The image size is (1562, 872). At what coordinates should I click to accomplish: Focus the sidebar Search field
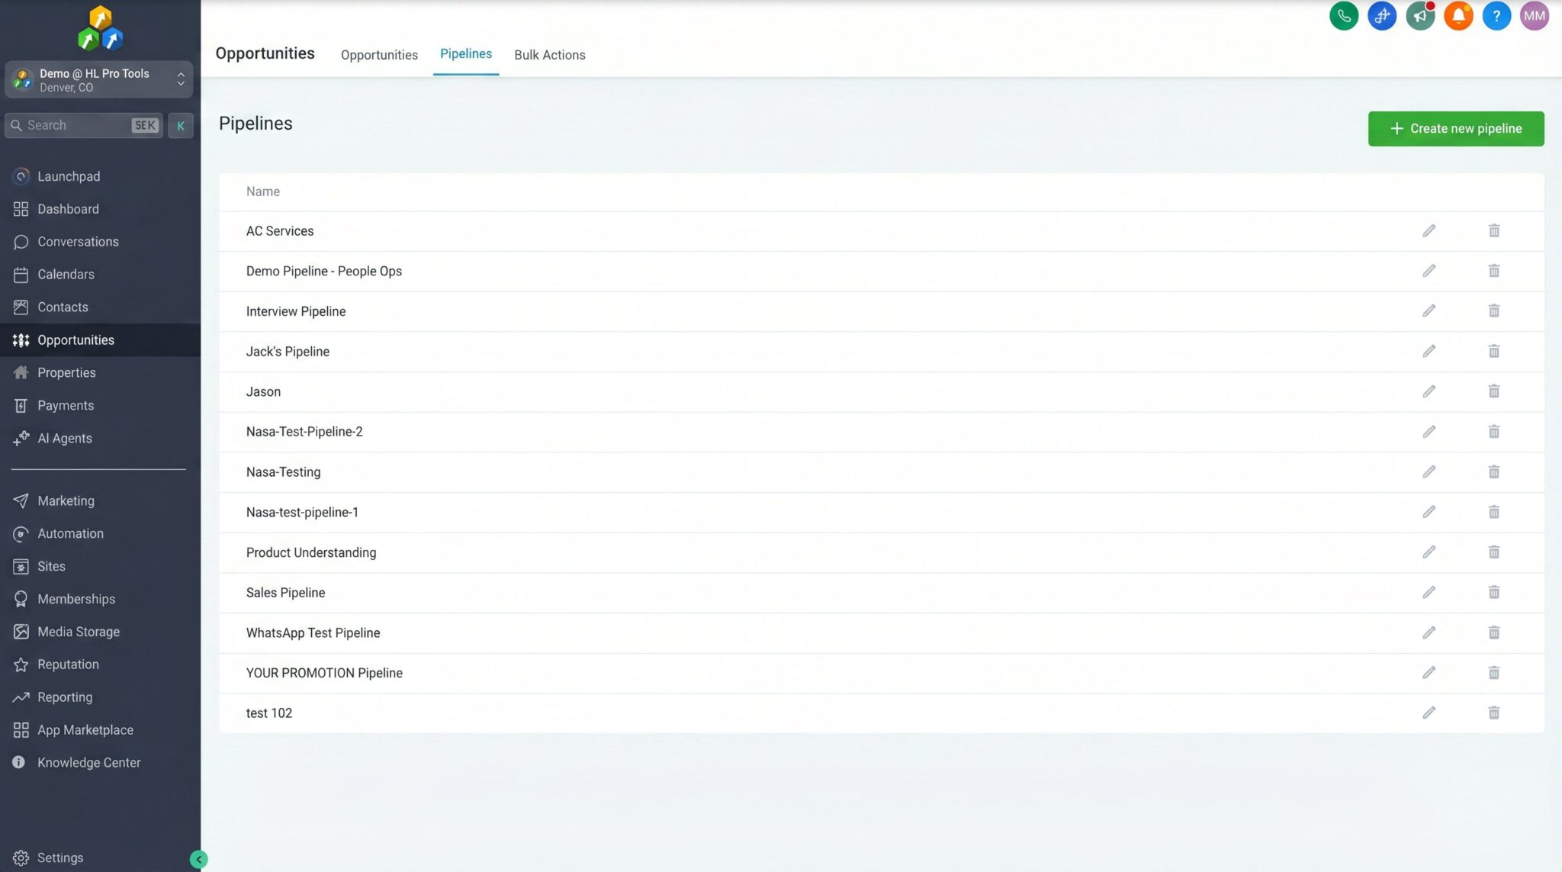(84, 125)
